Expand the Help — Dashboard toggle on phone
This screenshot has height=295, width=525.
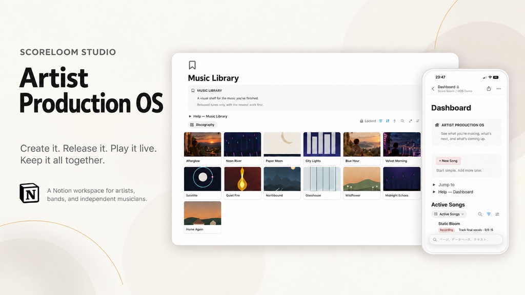click(434, 192)
